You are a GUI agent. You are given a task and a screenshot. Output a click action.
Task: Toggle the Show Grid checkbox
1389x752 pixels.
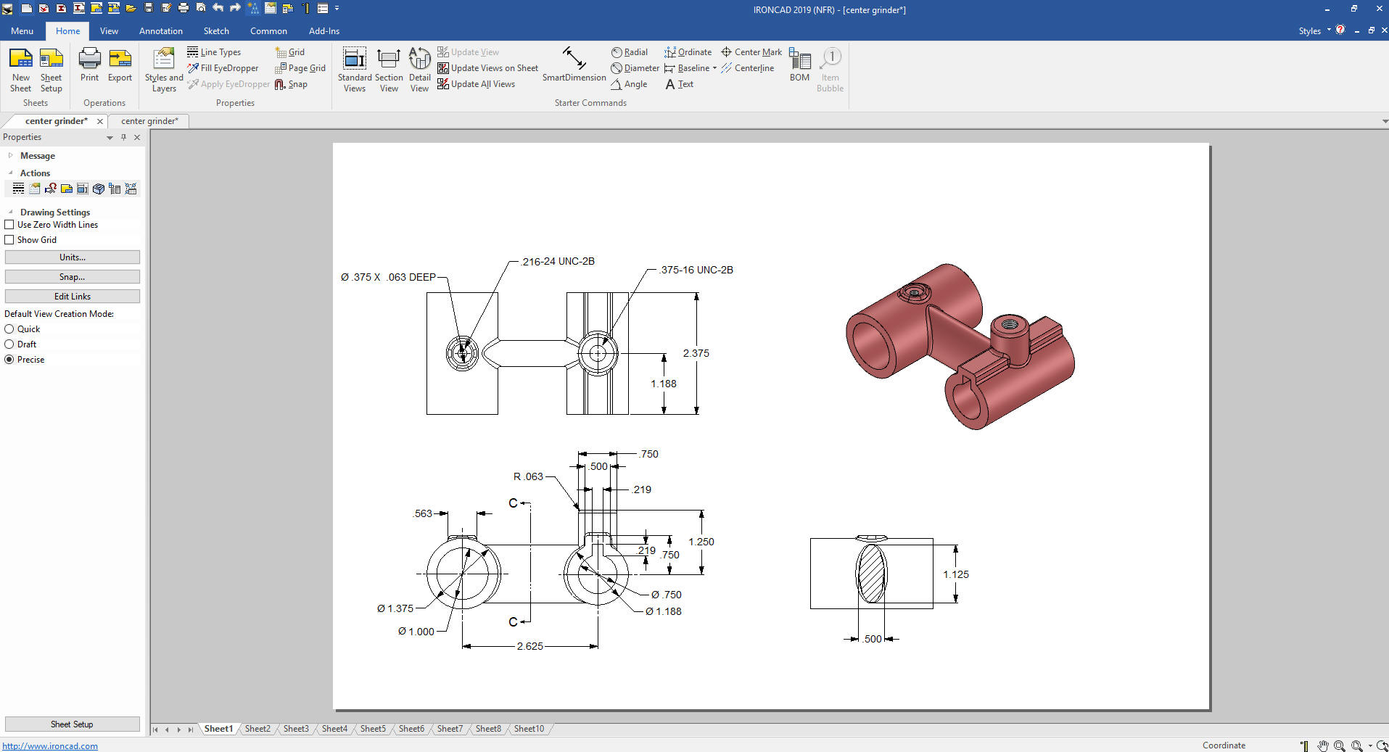[9, 240]
